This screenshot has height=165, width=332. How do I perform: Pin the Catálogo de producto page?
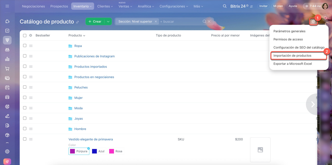tap(78, 22)
